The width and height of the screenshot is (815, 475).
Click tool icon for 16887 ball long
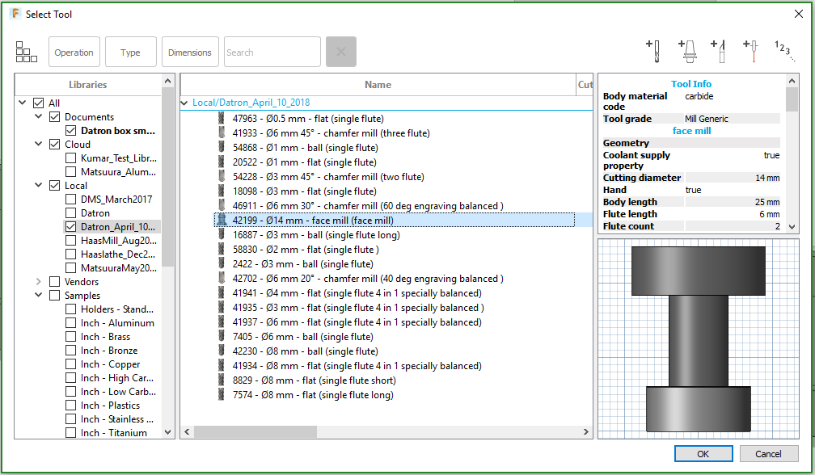pos(222,234)
